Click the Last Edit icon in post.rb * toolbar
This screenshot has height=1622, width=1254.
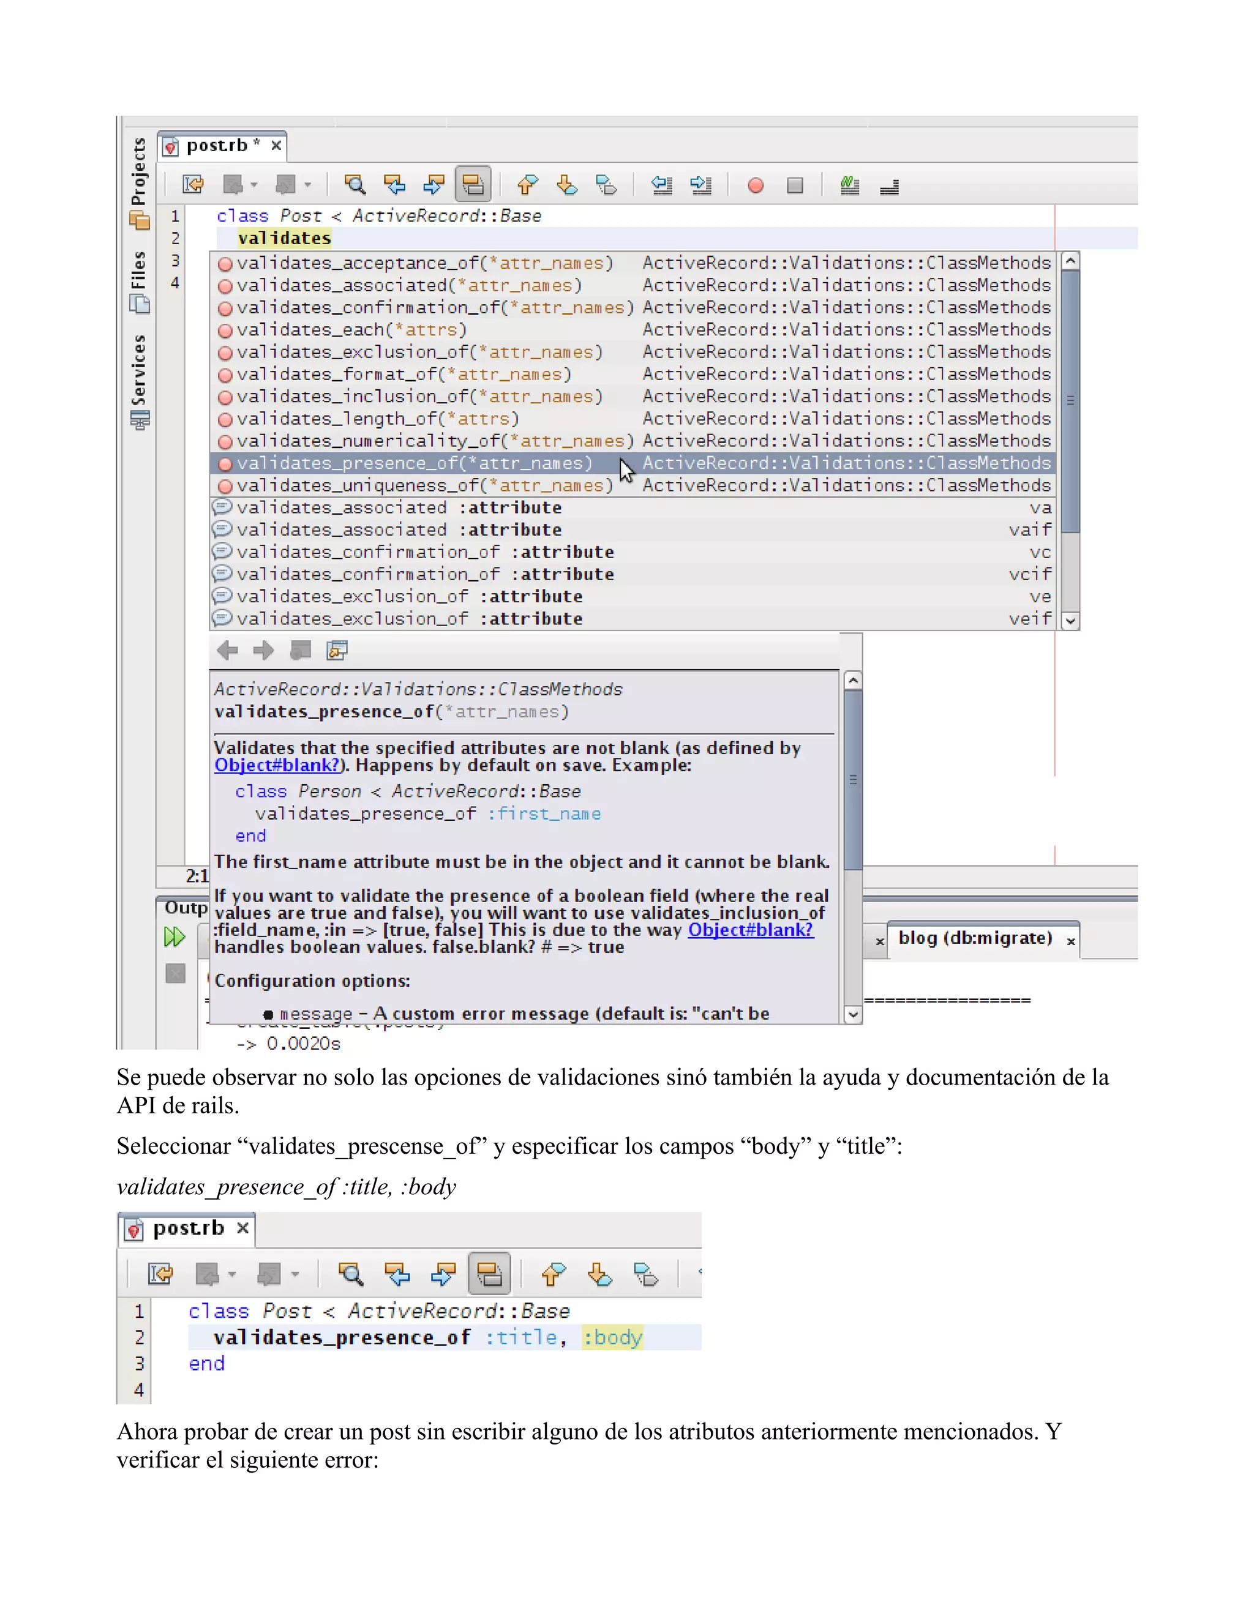[193, 184]
